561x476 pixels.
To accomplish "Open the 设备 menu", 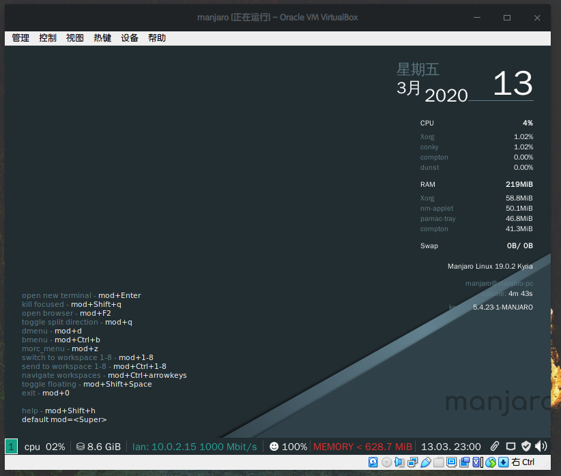I will 130,38.
